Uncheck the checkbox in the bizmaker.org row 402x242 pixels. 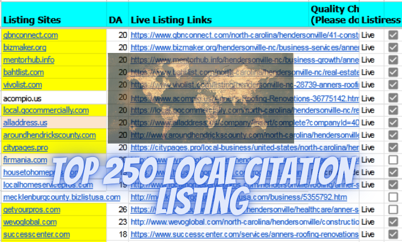coord(393,47)
